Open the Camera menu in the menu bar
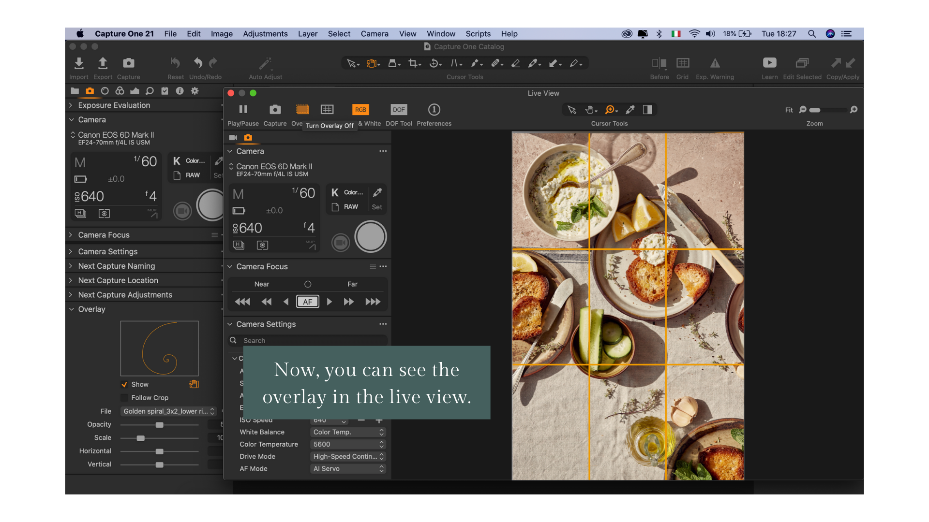Image resolution: width=929 pixels, height=522 pixels. [x=374, y=34]
